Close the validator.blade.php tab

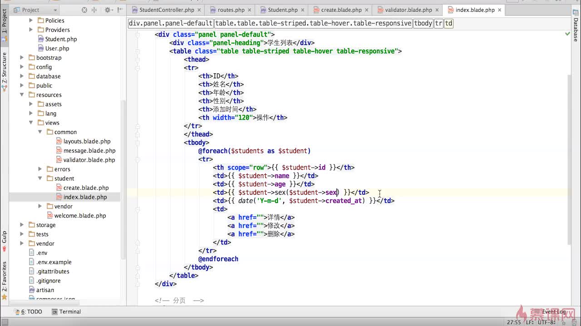[437, 10]
